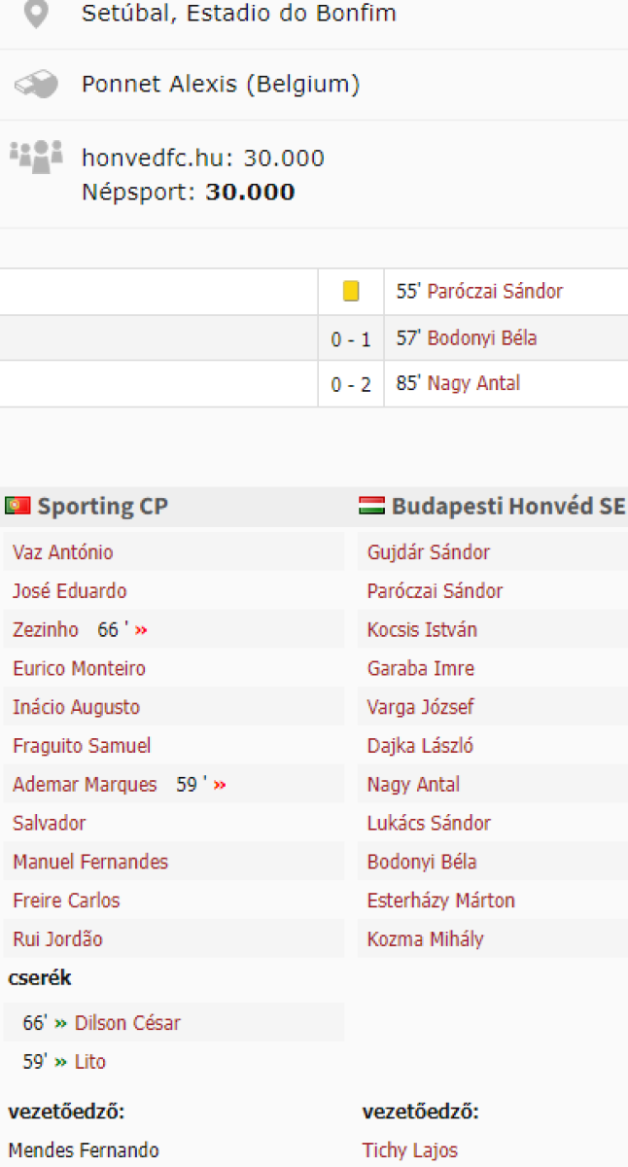Click the Budapesti Honvéd SE team heading

click(x=508, y=506)
